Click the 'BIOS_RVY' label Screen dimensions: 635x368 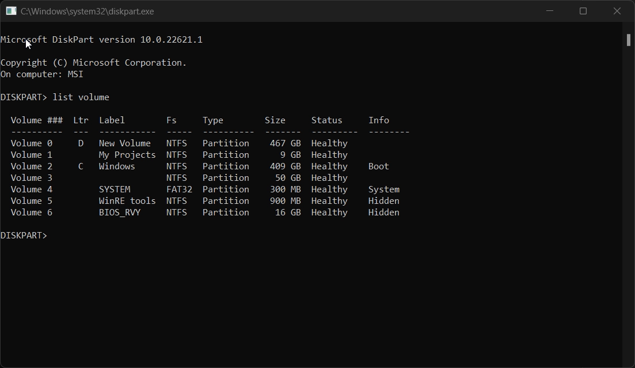120,213
